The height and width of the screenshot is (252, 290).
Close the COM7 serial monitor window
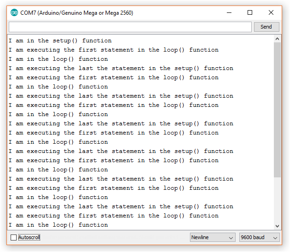coord(271,12)
